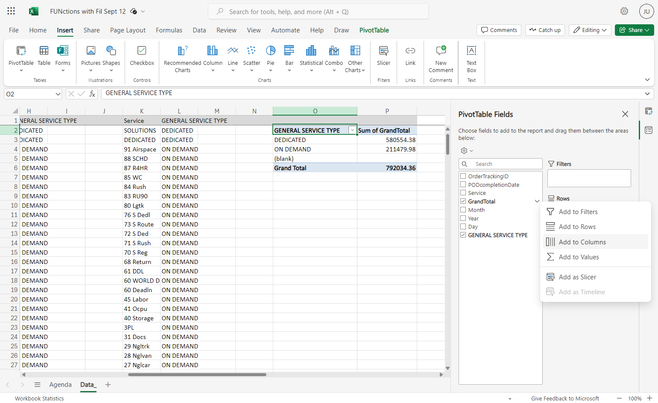Check the OrderTrackingID field checkbox

[x=463, y=176]
